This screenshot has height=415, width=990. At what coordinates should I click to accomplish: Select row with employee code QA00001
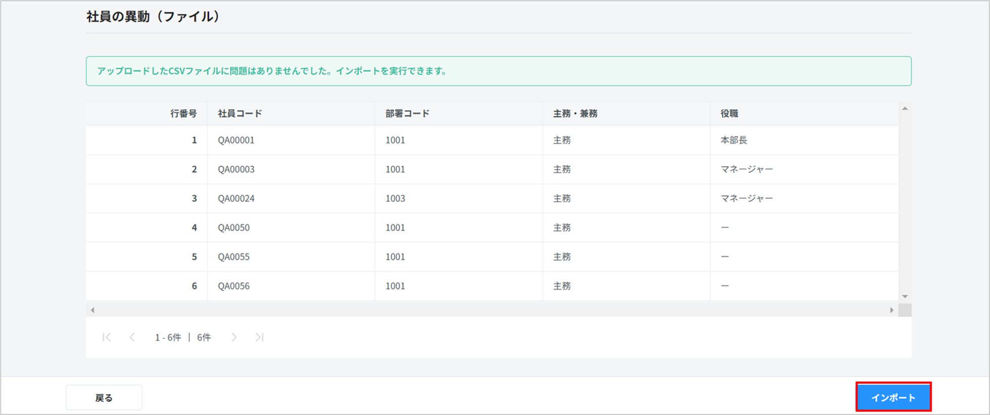pyautogui.click(x=236, y=140)
